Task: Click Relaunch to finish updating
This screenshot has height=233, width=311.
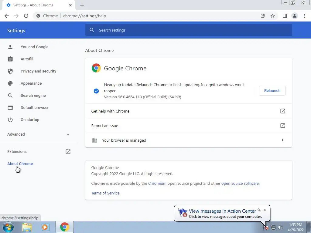Action: tap(272, 90)
